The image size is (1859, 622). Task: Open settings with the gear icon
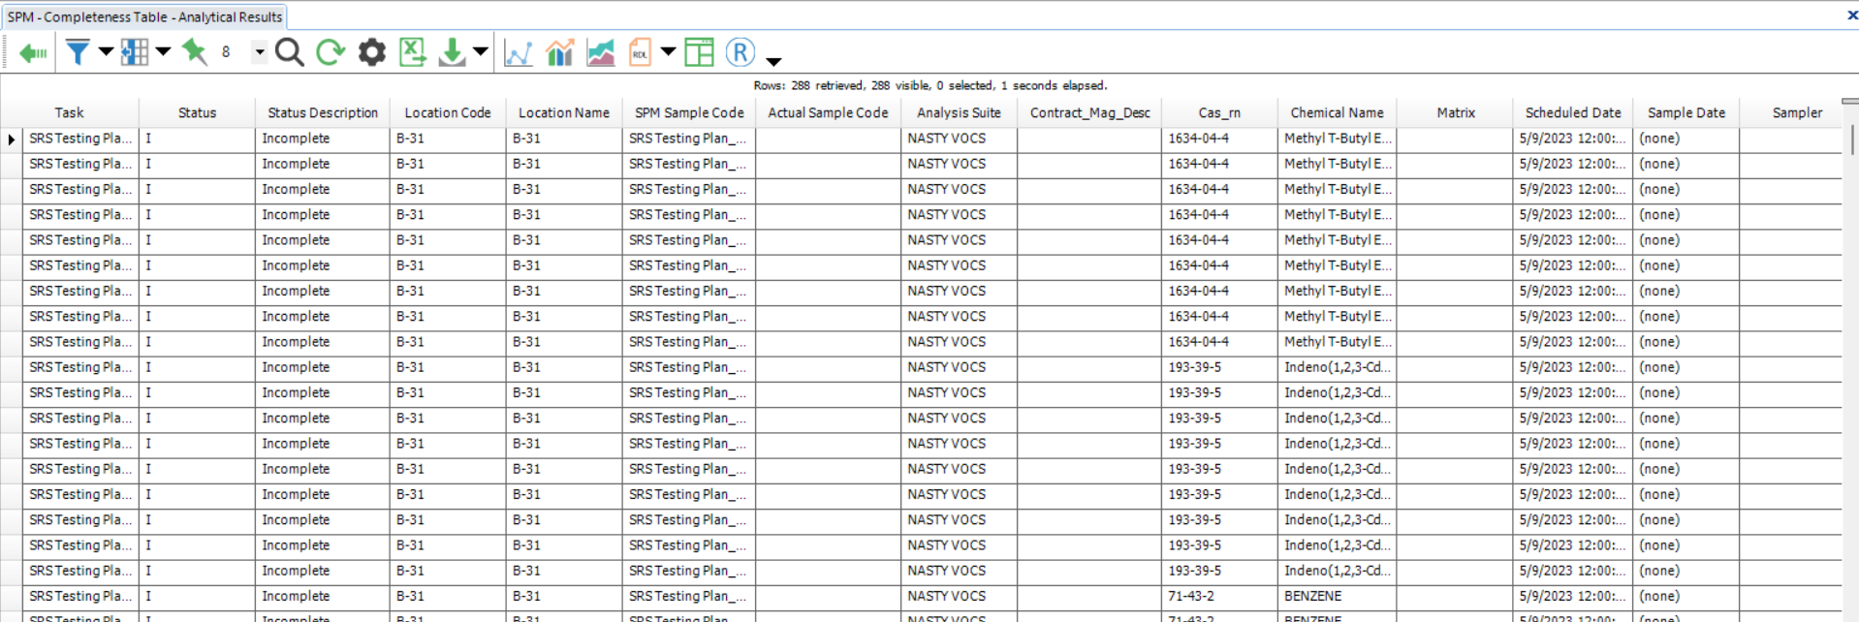372,51
